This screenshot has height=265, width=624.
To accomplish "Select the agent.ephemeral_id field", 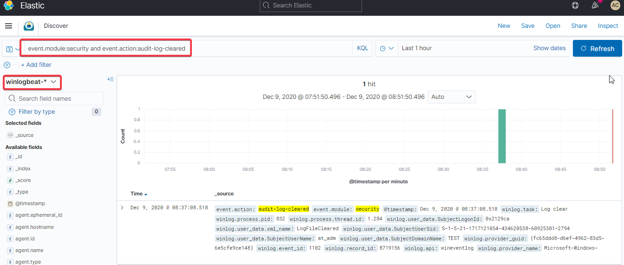I will (x=39, y=215).
